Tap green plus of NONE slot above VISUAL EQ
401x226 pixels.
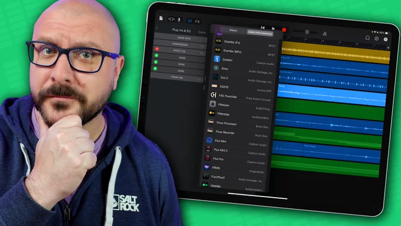point(155,68)
